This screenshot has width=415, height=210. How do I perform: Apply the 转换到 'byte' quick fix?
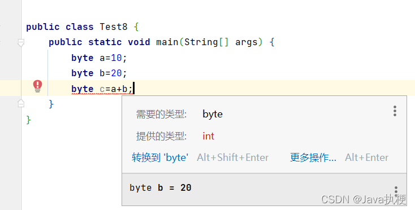pyautogui.click(x=160, y=158)
